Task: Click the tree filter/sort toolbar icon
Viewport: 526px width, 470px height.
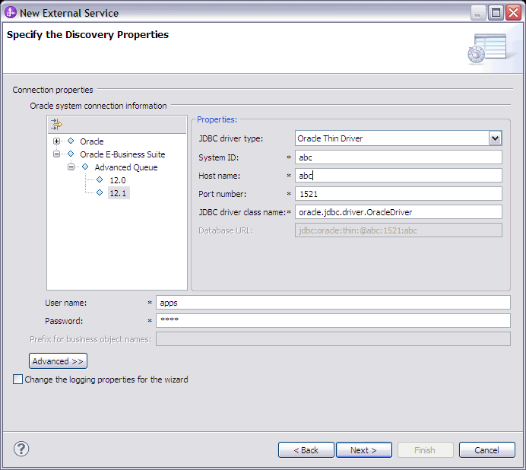Action: [56, 124]
